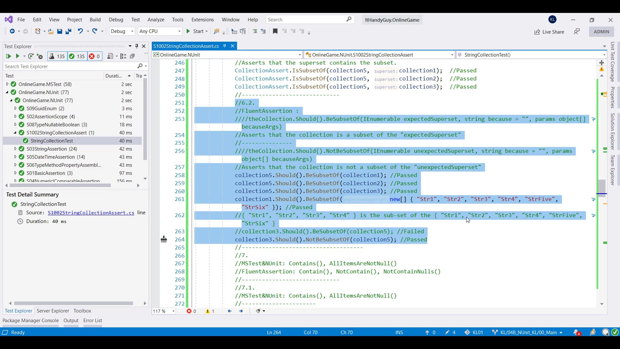
Task: Click the error count indicator in status bar
Action: point(191,311)
